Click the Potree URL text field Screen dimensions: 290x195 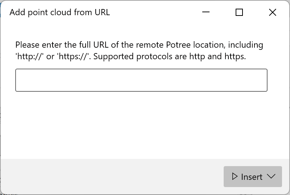(x=141, y=80)
